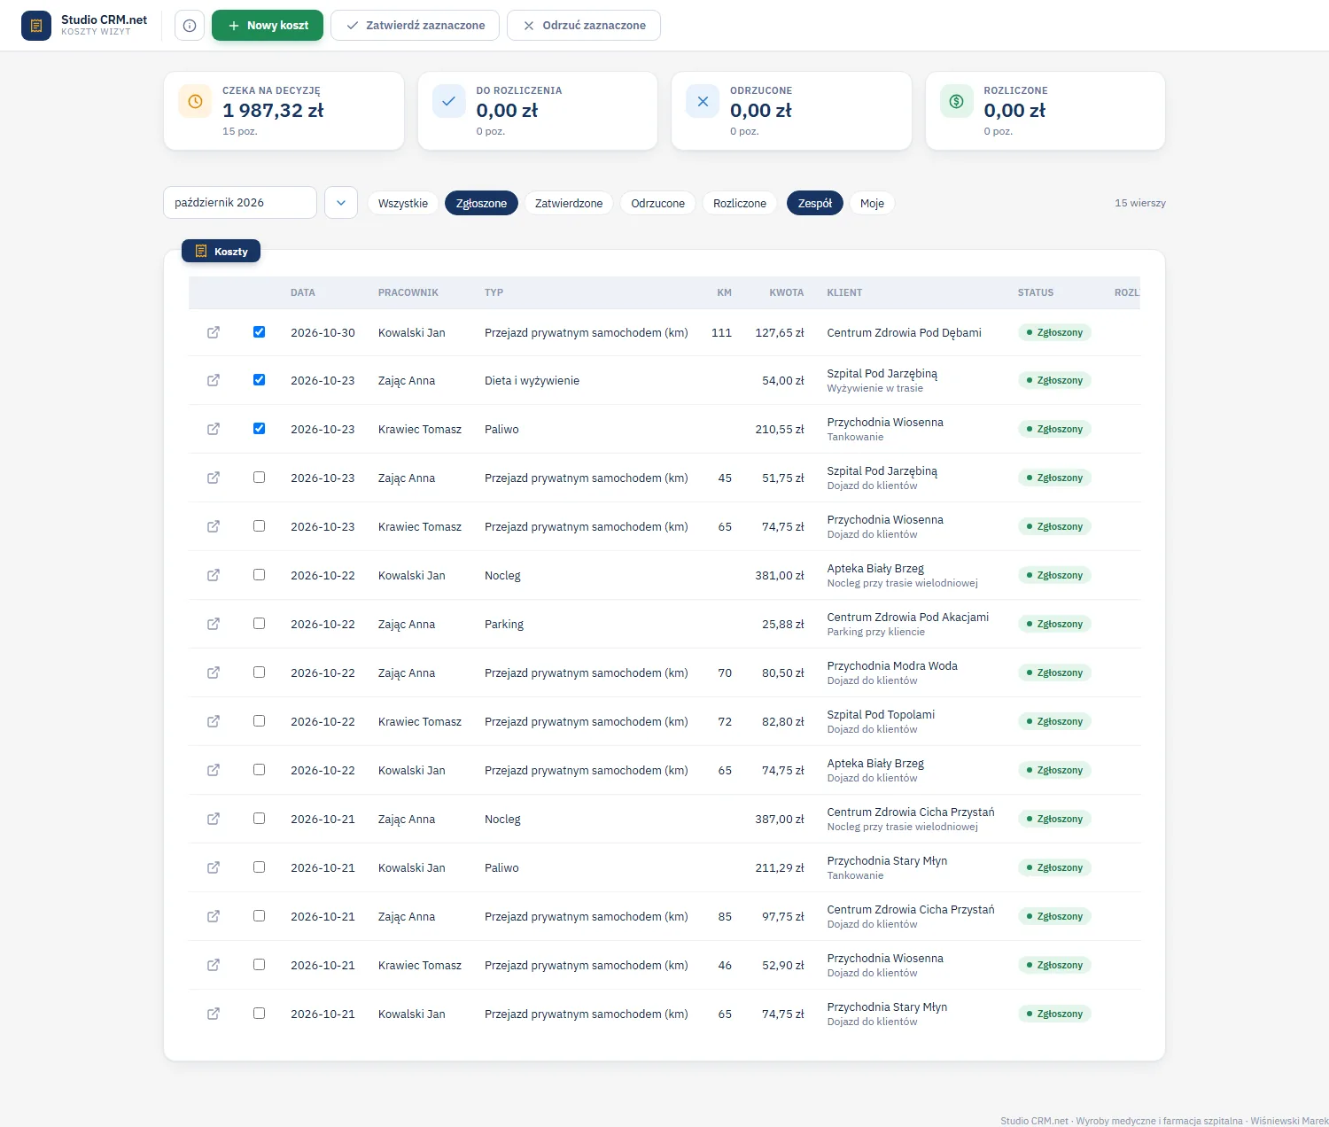The image size is (1329, 1127).
Task: Click the Studio CRM.net logo icon
Action: (36, 26)
